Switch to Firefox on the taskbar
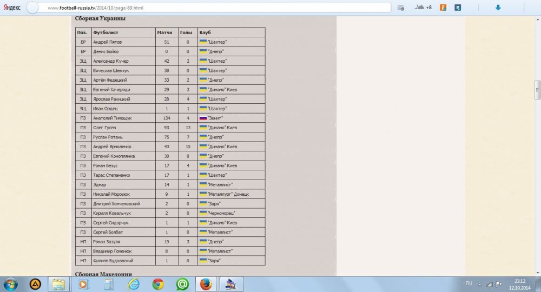Viewport: 541px width, 292px height. click(x=206, y=284)
